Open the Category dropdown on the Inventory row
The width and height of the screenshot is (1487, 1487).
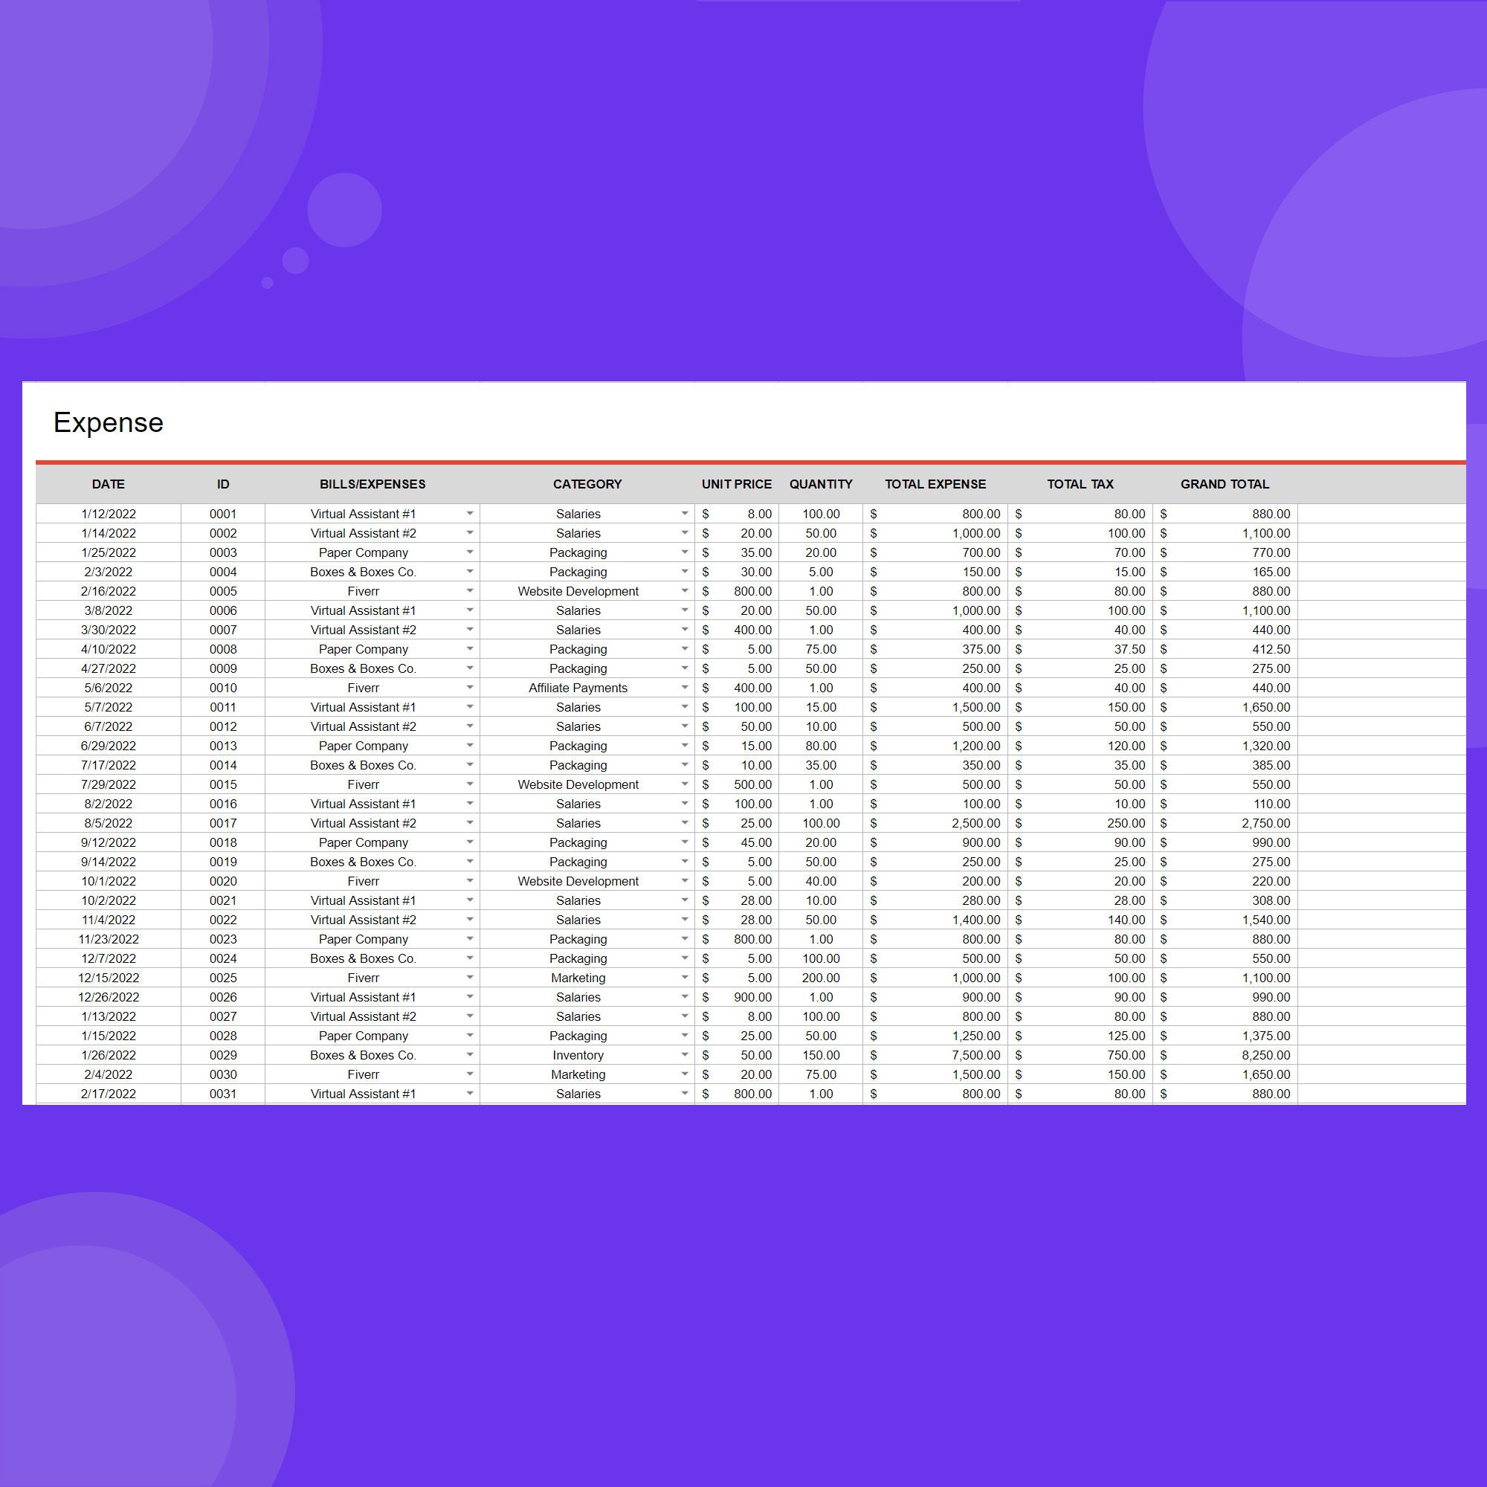point(684,1055)
